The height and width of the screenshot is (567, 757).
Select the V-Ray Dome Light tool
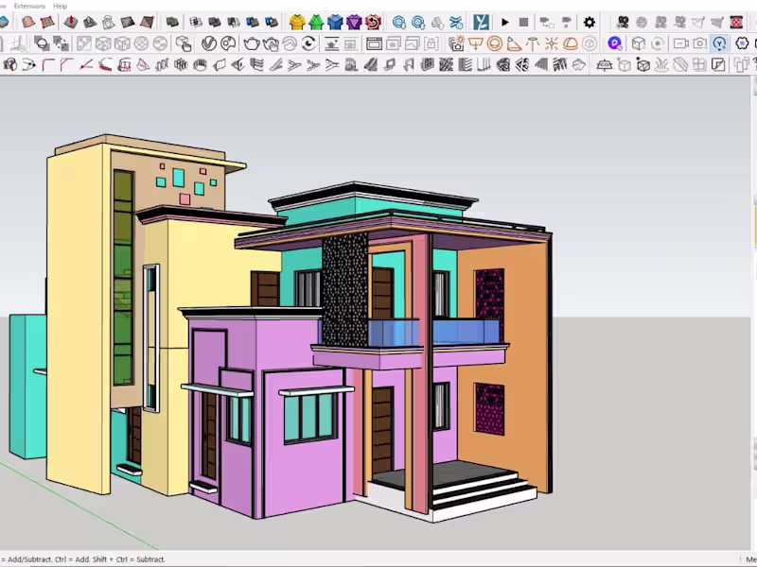click(571, 43)
